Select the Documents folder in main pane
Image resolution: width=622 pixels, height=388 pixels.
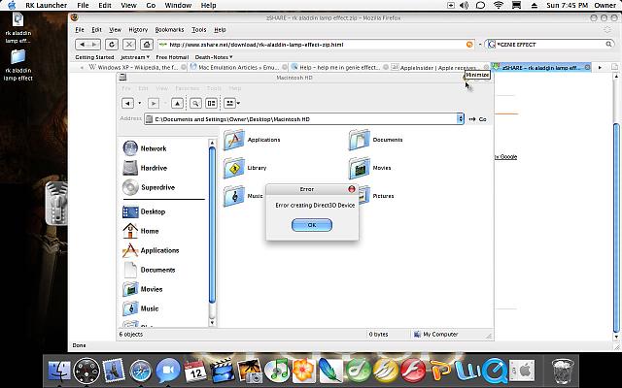click(x=376, y=140)
